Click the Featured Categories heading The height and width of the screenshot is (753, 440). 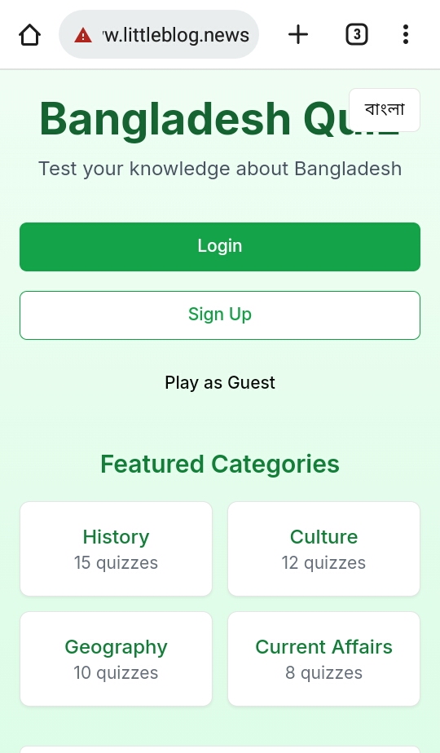pyautogui.click(x=220, y=464)
